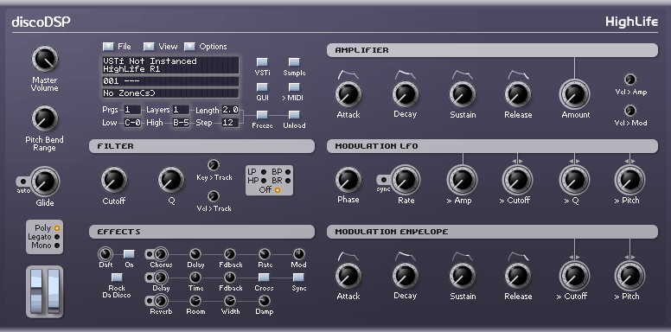
Task: Click the Prgs value field
Action: click(x=132, y=110)
